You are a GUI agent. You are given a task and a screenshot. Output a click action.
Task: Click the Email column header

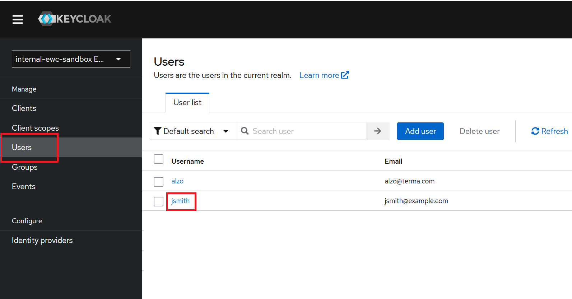click(394, 162)
